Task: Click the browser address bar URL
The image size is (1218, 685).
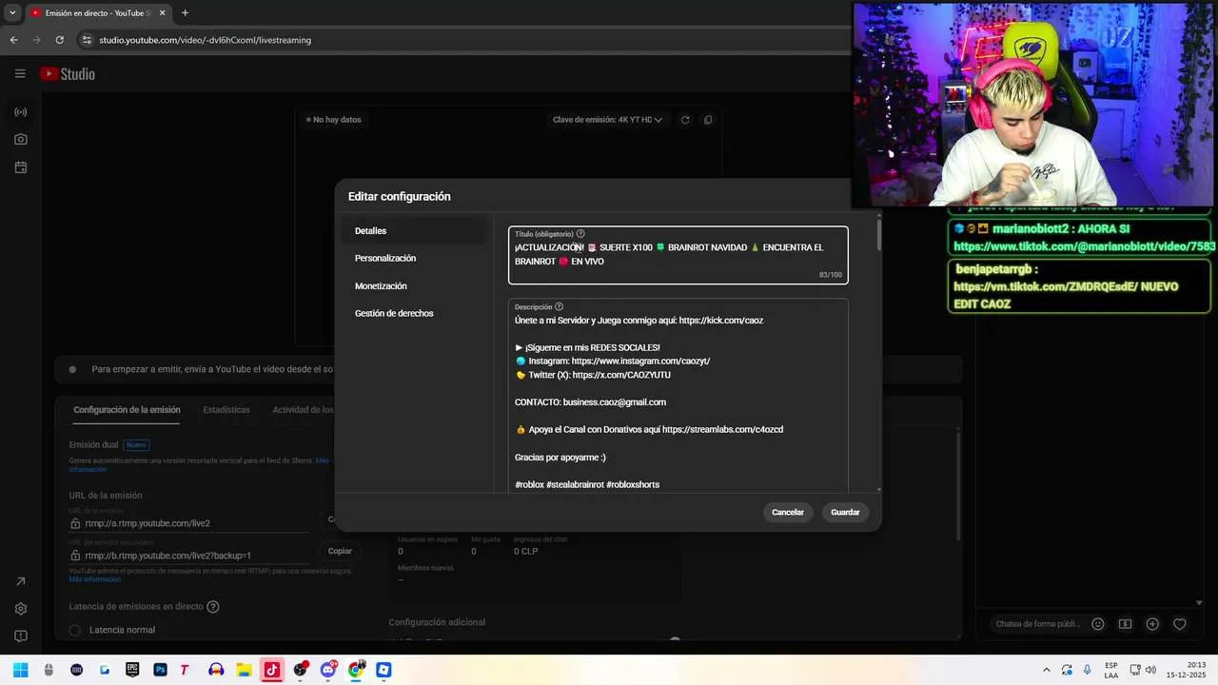Action: pos(206,40)
